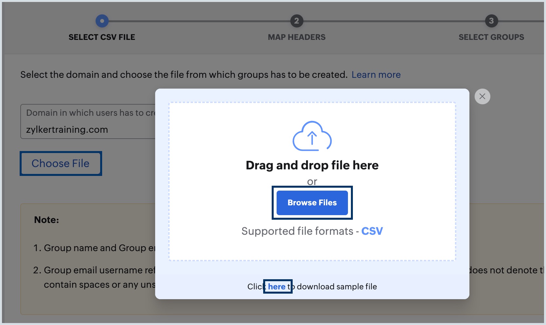Select the domain field zylkertraining.com

coord(88,122)
